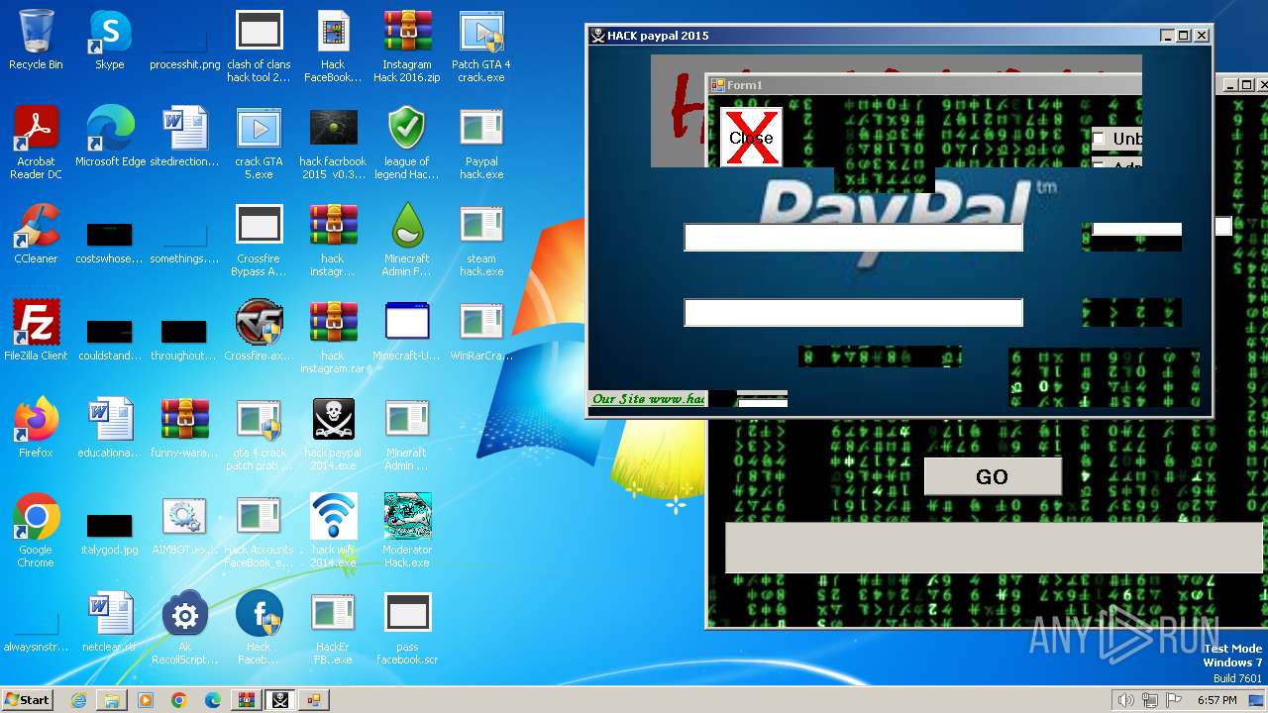Open the Our Site www link

[648, 399]
